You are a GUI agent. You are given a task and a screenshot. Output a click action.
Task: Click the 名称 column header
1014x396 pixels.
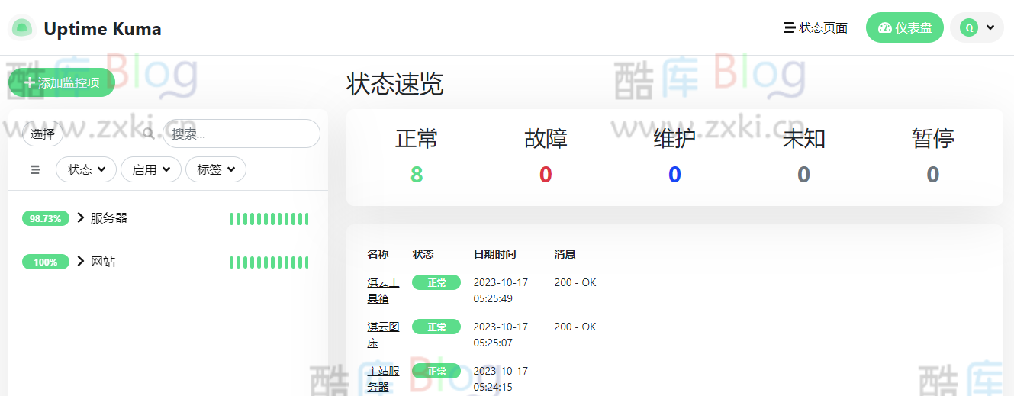(x=378, y=254)
